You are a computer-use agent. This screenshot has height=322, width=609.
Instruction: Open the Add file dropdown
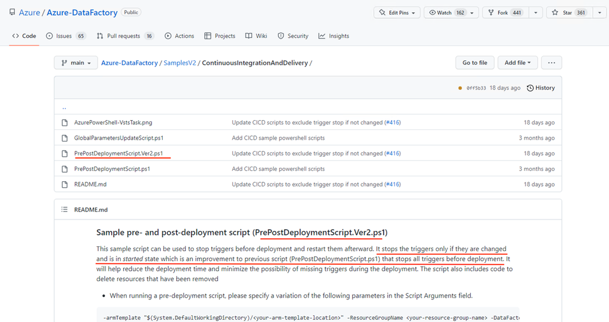pos(518,63)
